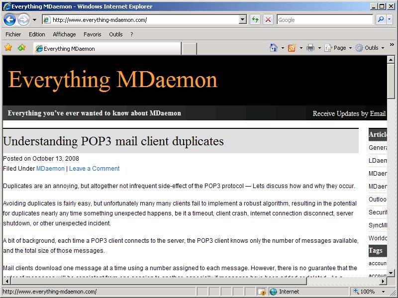Click the page icon in the address bar
Viewport: 398px width, 298px height.
coord(47,20)
